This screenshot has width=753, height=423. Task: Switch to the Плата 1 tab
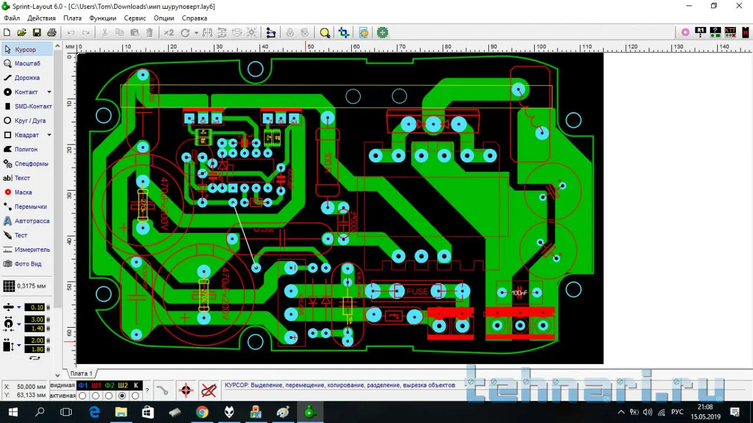pyautogui.click(x=81, y=374)
